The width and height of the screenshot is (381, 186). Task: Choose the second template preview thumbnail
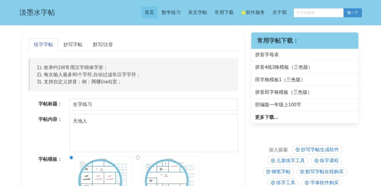(170, 171)
